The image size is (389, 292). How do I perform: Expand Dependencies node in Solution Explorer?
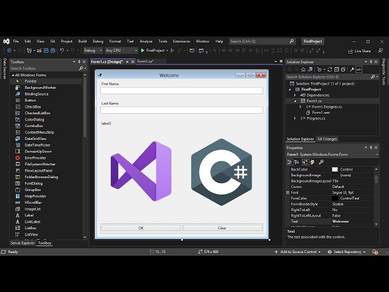(295, 95)
